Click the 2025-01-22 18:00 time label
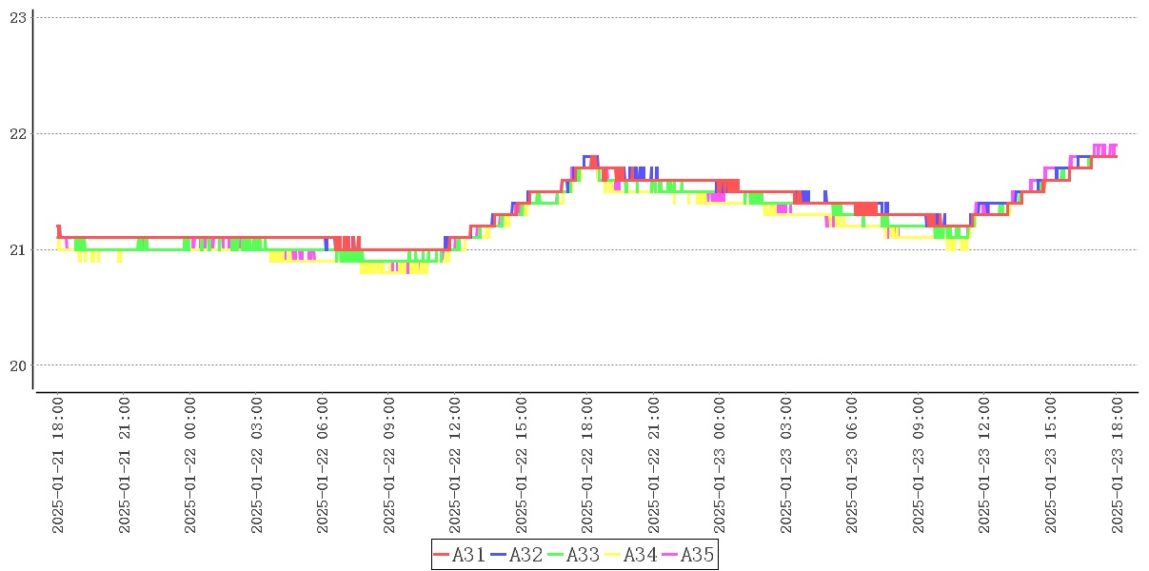 point(587,465)
